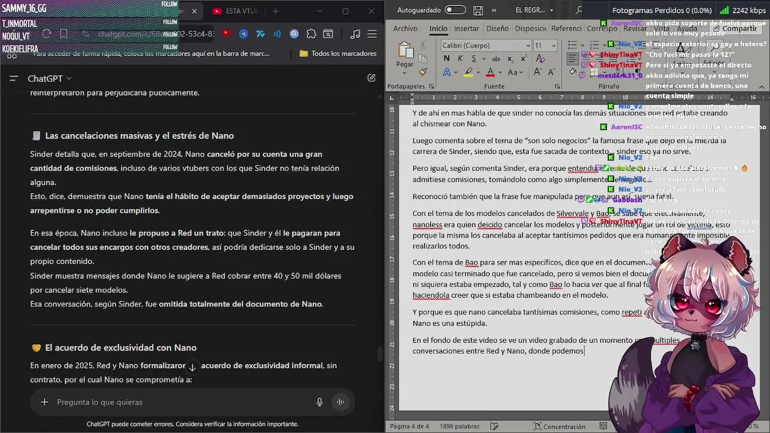Toggle underline S formatting in Word

(x=473, y=58)
